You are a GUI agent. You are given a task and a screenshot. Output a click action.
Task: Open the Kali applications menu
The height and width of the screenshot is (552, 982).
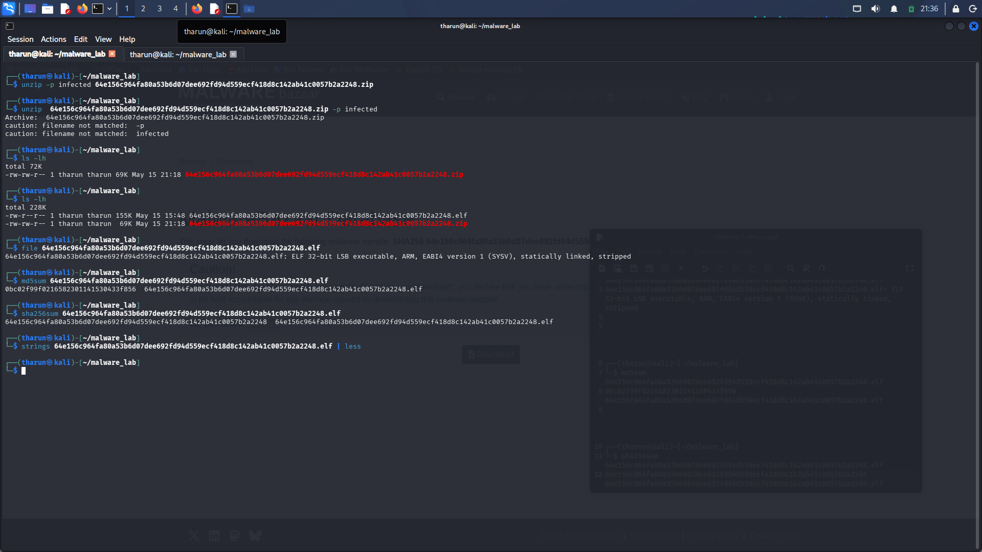pos(9,9)
